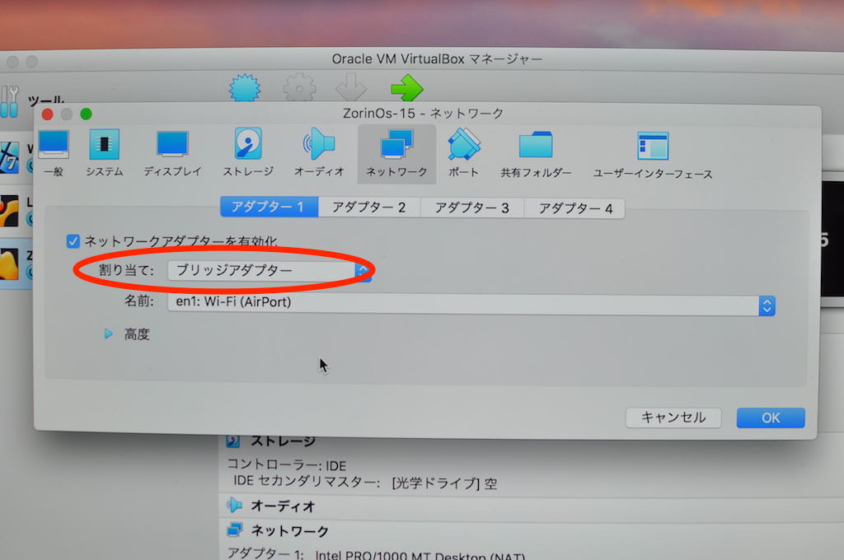Click the キャンセル button

click(673, 418)
